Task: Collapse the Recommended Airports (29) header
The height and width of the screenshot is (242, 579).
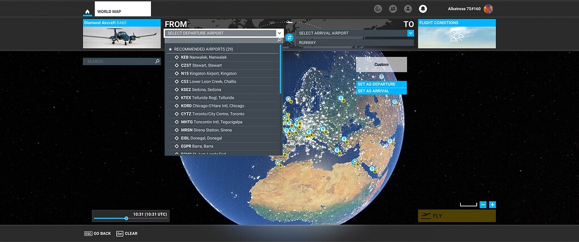Action: point(223,49)
